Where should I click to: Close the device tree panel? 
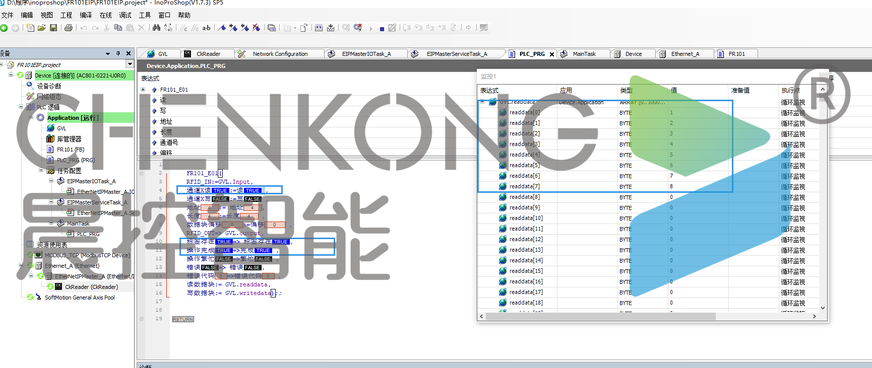coord(129,53)
